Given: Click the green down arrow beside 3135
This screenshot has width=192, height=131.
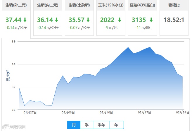Looking at the screenshot, I should 151,20.
